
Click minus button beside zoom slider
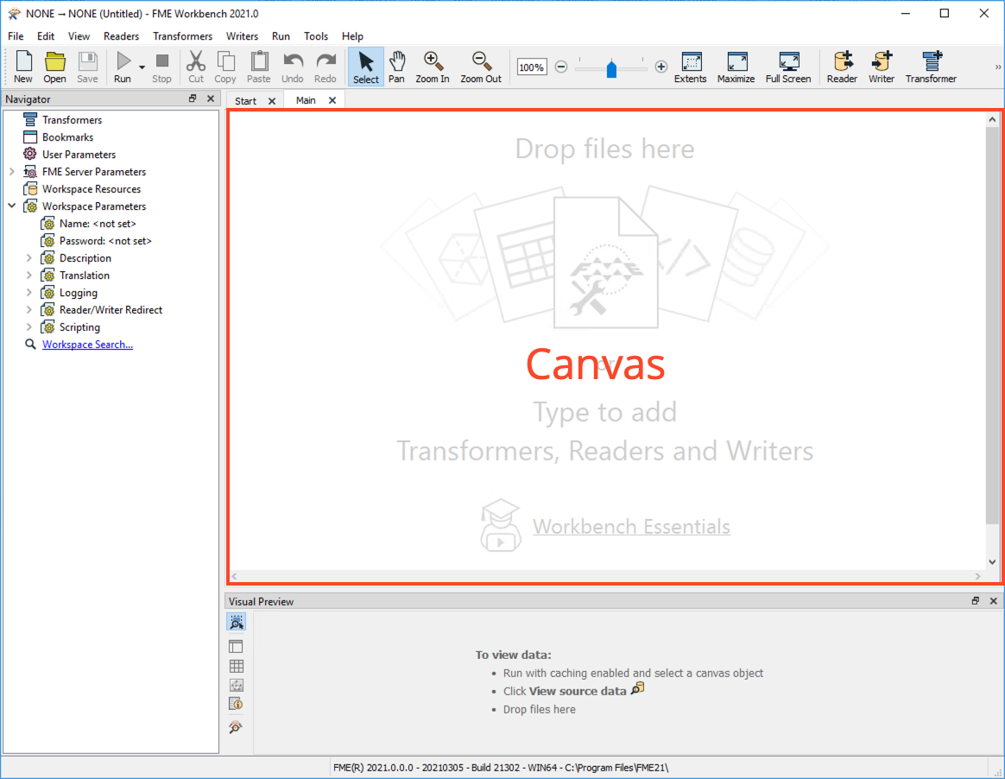(561, 66)
